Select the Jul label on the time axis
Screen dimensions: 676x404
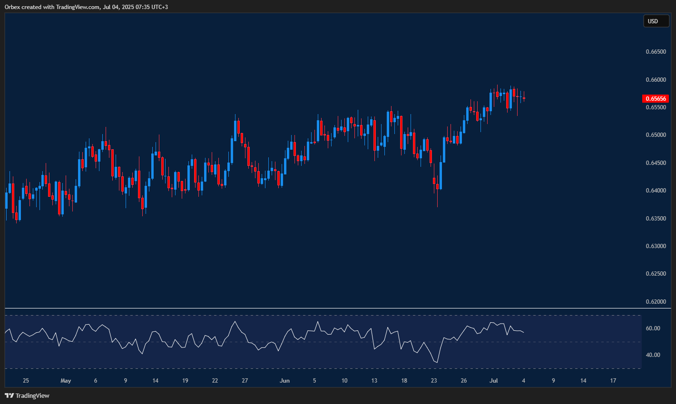(x=493, y=380)
